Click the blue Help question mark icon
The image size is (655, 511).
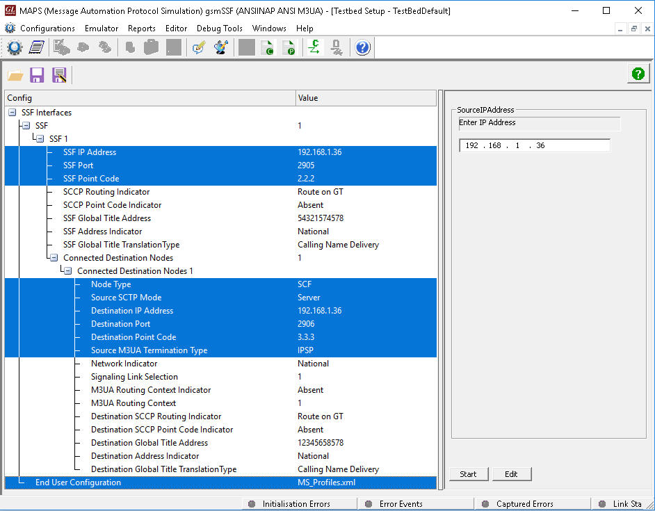click(362, 48)
